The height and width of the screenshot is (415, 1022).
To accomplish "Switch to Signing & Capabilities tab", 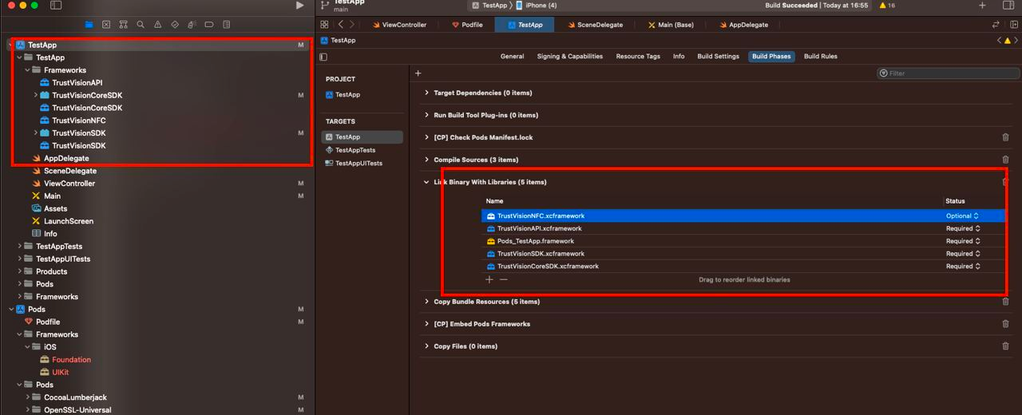I will 569,57.
